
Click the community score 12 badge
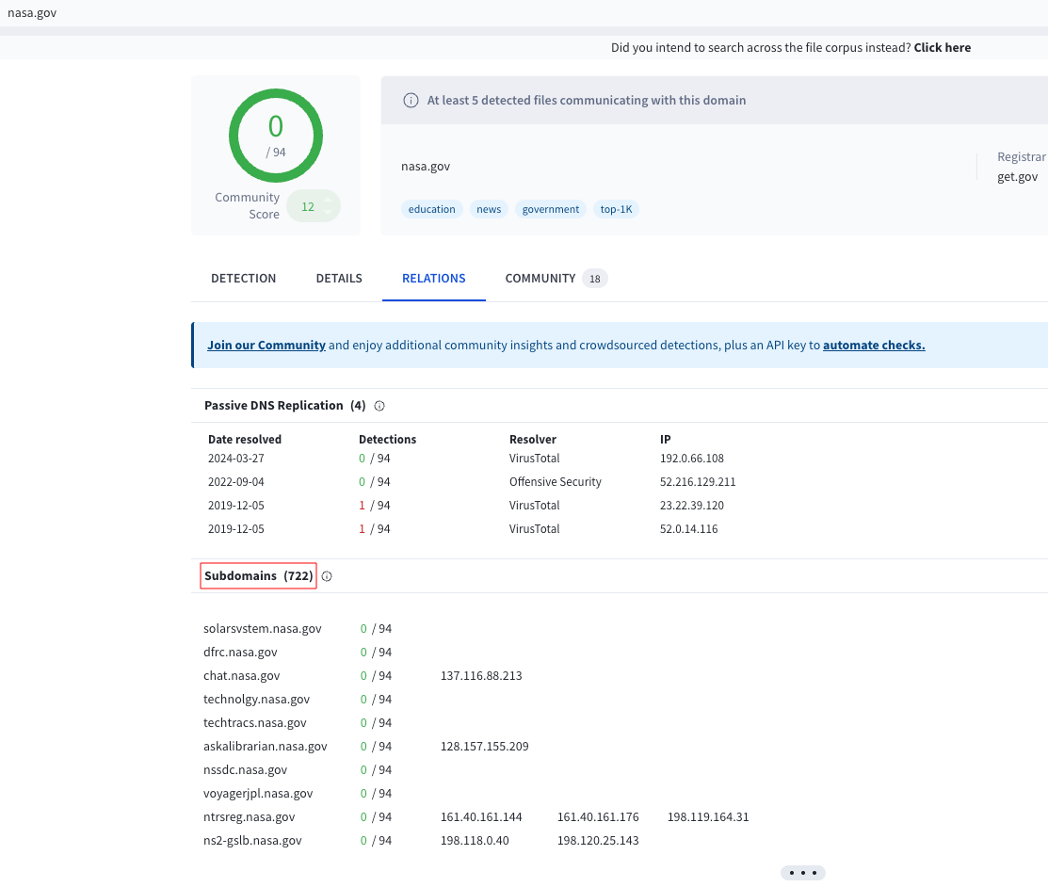click(308, 206)
